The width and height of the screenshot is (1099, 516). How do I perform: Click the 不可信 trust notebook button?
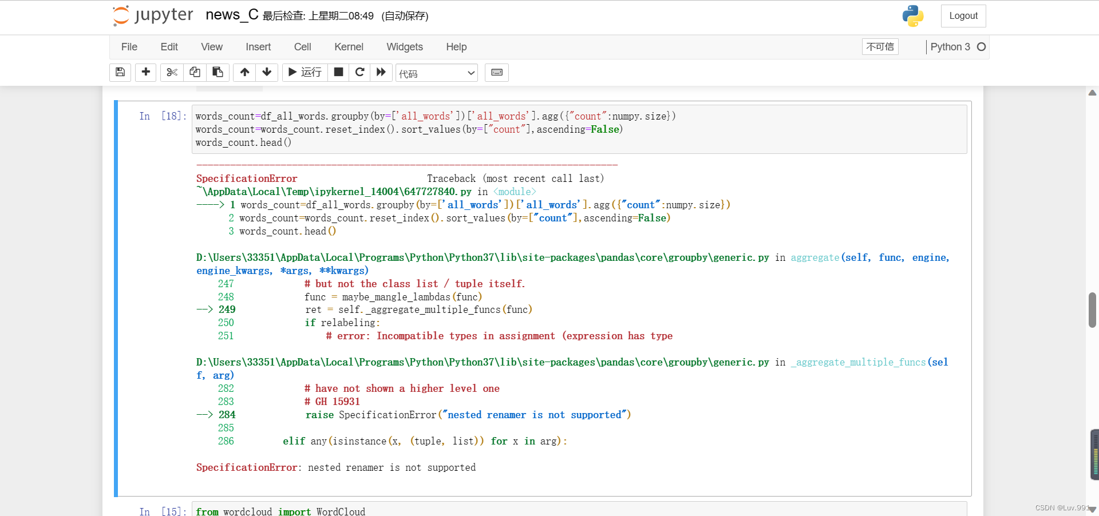click(880, 46)
